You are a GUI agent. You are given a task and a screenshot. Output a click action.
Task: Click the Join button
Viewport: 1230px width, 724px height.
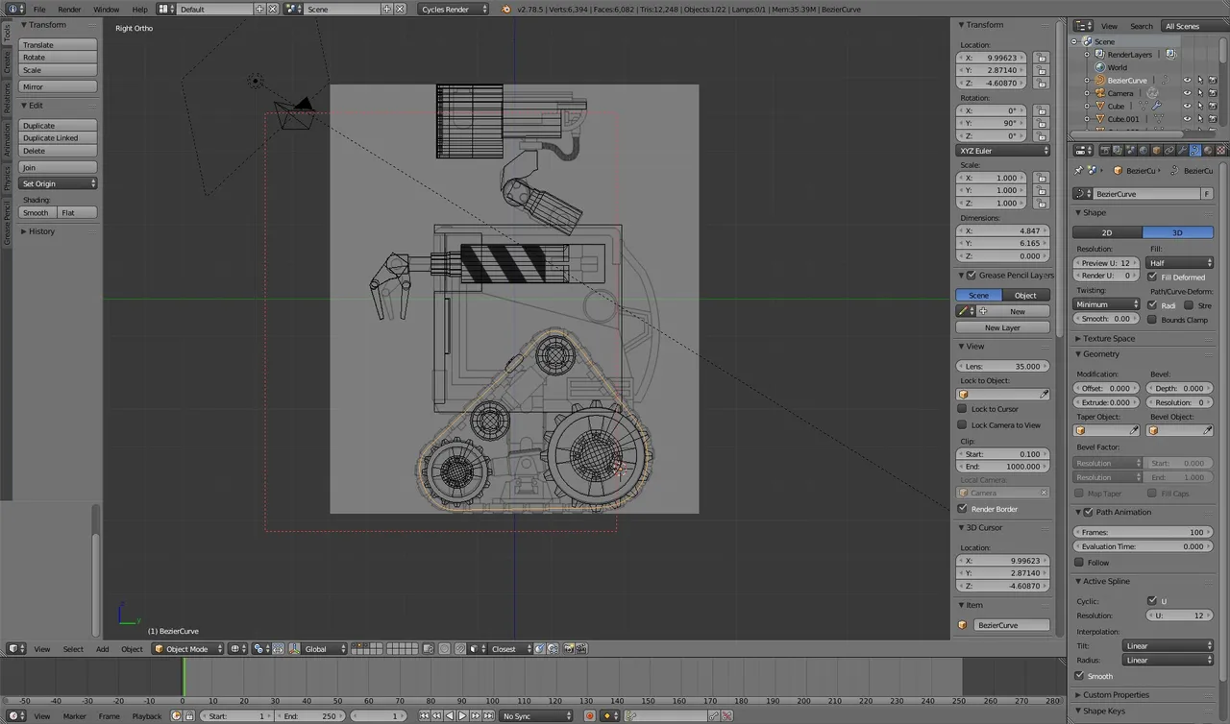click(x=58, y=167)
